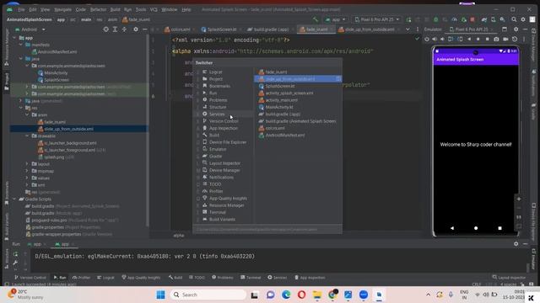This screenshot has width=540, height=303.
Task: Choose App Inspection in Switcher
Action: point(223,128)
